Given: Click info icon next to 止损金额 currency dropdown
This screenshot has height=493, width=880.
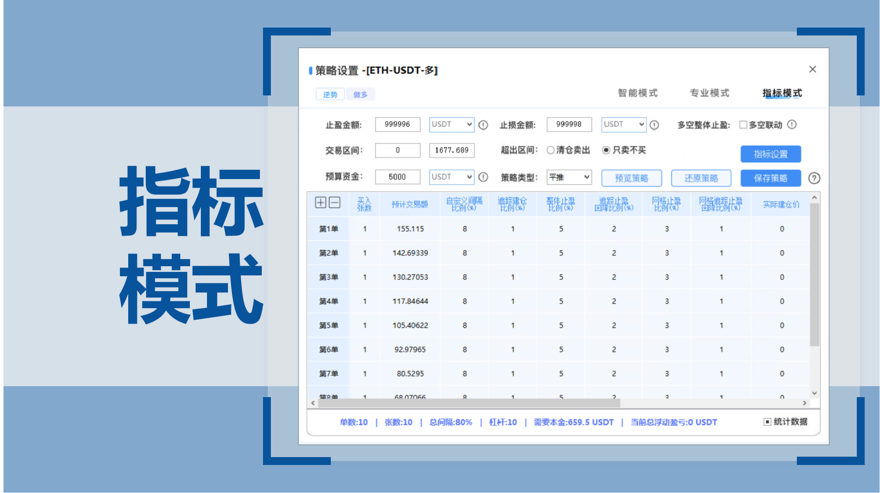Looking at the screenshot, I should [654, 125].
